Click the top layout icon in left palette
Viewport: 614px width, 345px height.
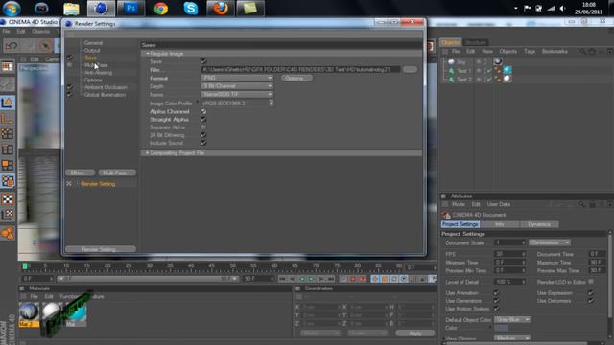point(8,67)
